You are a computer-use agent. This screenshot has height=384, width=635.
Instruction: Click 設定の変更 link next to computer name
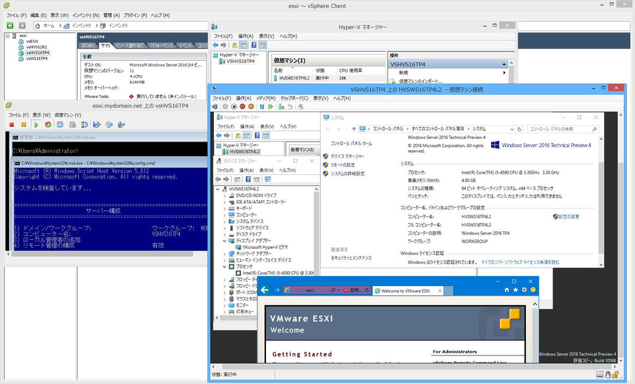[x=569, y=217]
